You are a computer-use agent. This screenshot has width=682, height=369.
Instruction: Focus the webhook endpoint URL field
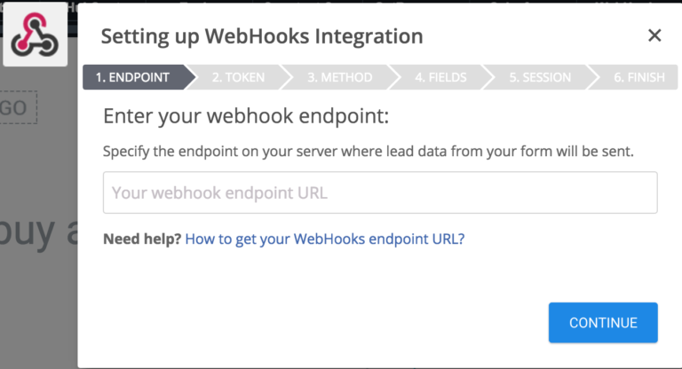tap(380, 192)
